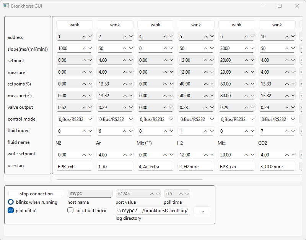Increase write setpoint for the Ar column
306x240 pixels.
tap(124, 155)
